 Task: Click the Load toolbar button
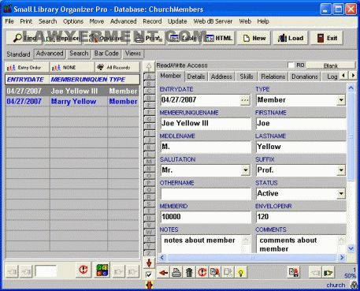tap(291, 39)
